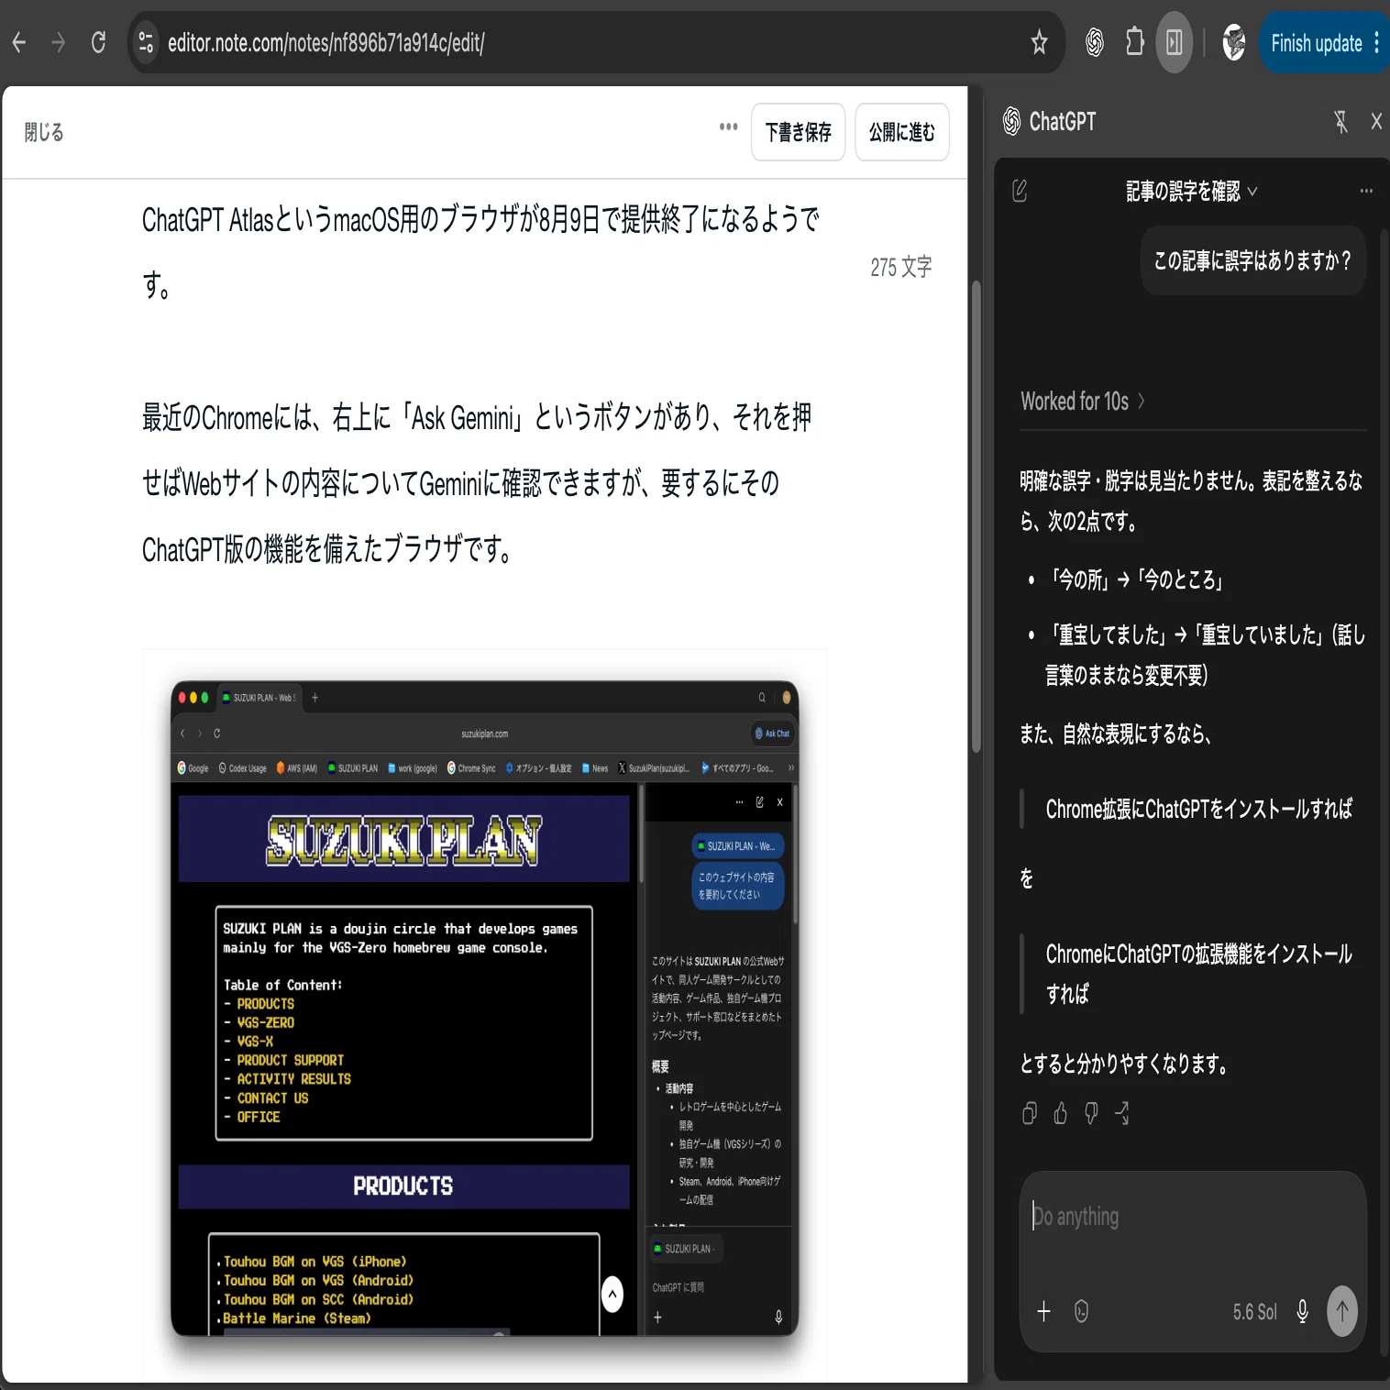
Task: Give the response a thumbs up
Action: click(1060, 1113)
